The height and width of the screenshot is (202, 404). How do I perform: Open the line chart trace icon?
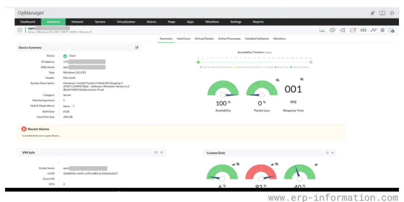pos(373,30)
